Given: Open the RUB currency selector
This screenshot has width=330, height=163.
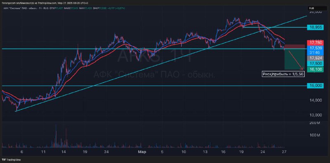Looking at the screenshot, I should pyautogui.click(x=315, y=8).
